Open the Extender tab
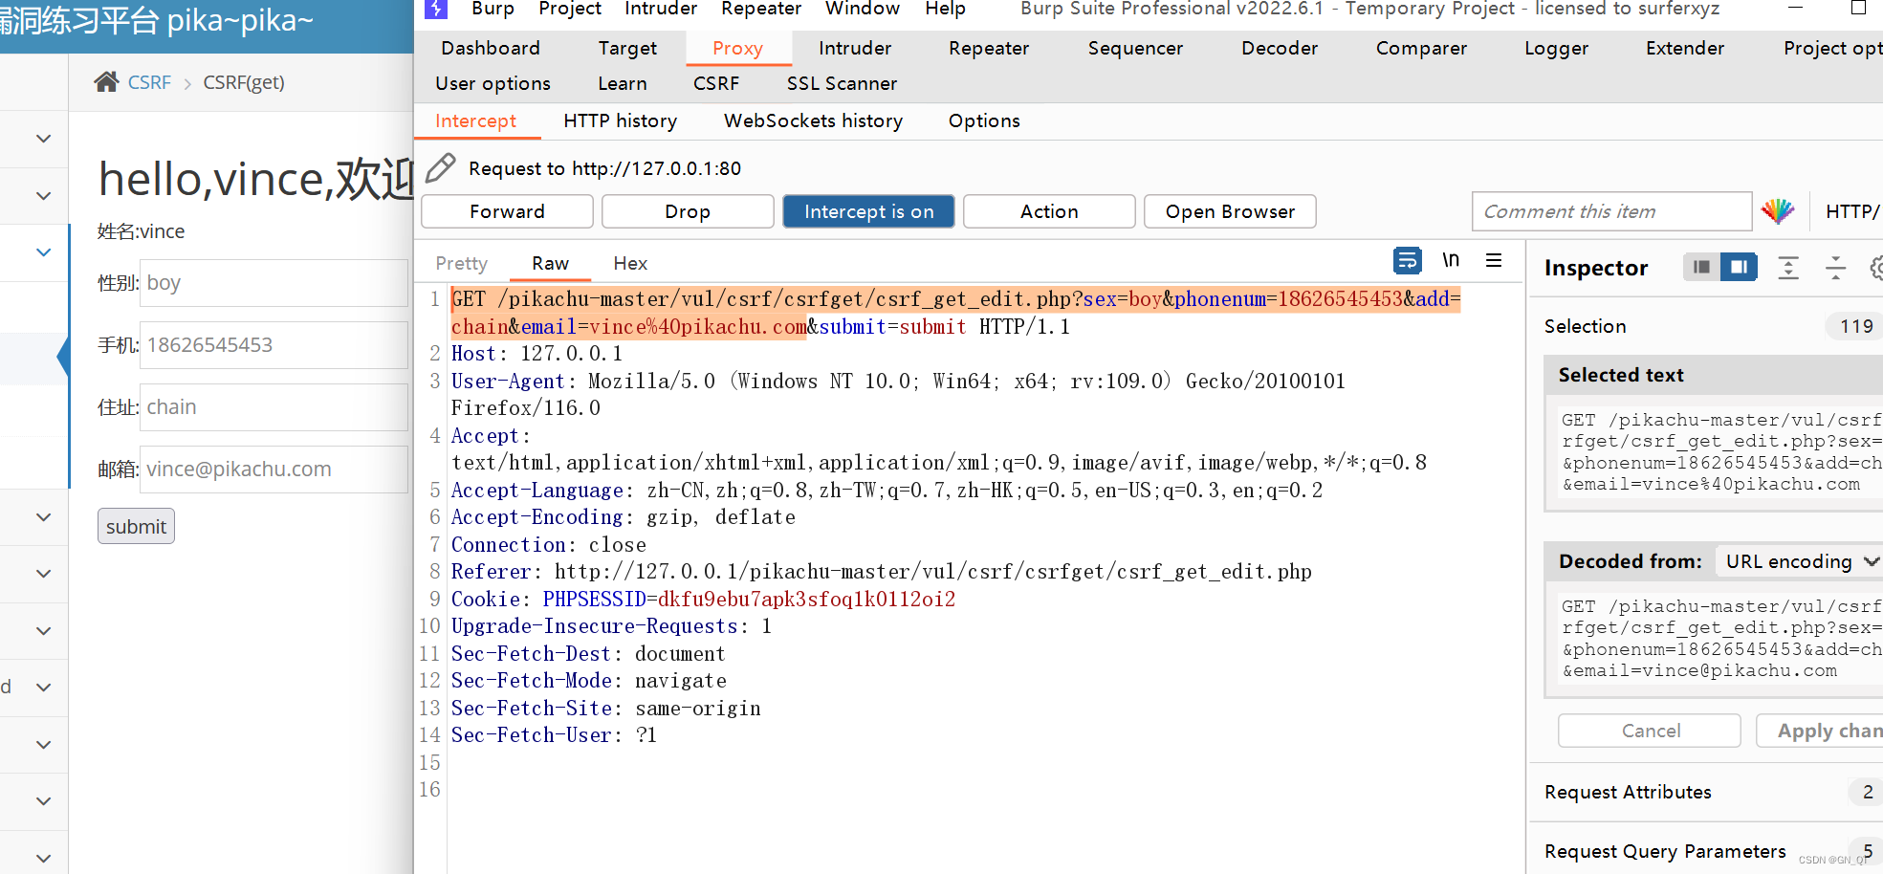 [x=1685, y=48]
